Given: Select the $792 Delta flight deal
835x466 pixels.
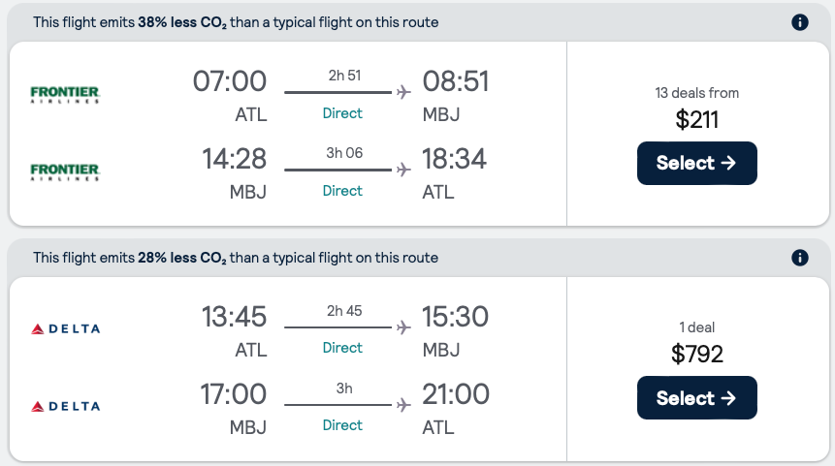Looking at the screenshot, I should (x=696, y=398).
